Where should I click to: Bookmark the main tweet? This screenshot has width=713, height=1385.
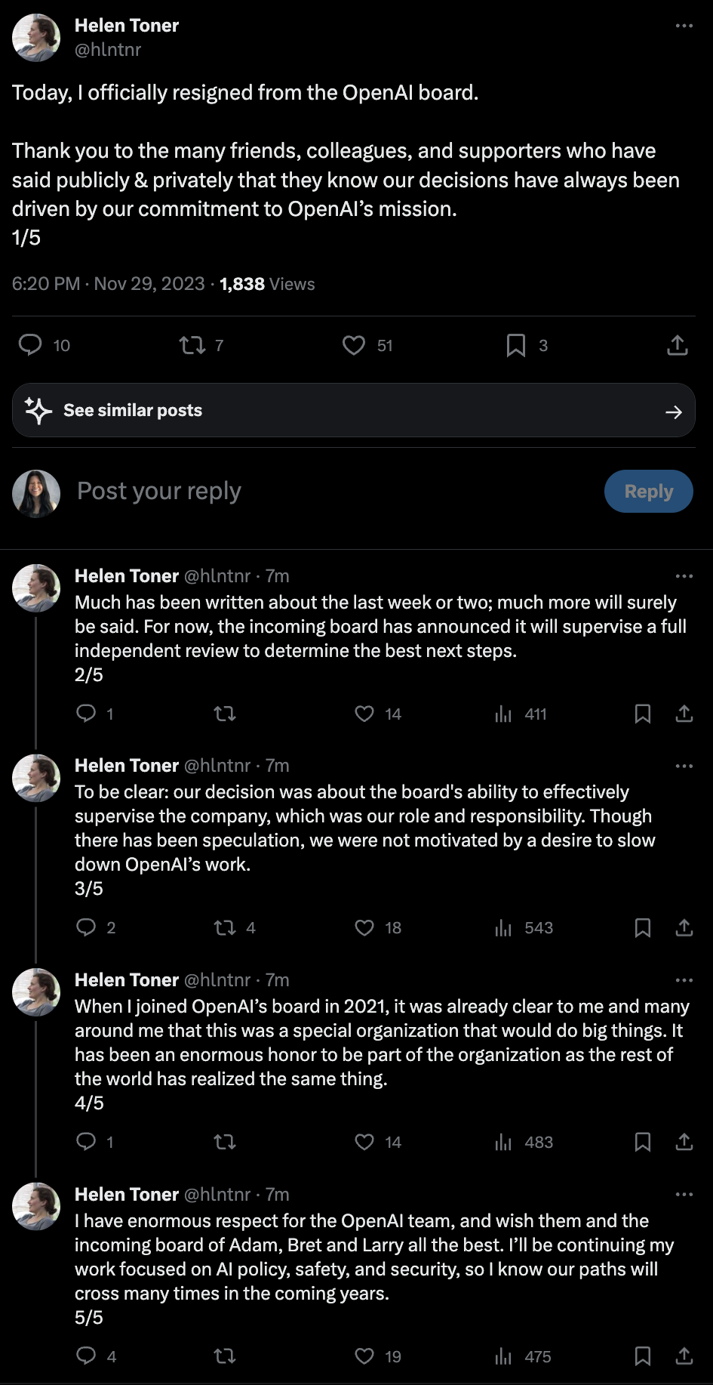[x=516, y=345]
